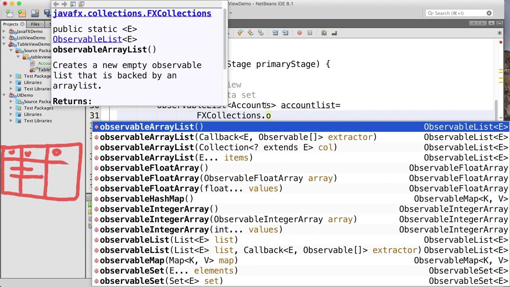Close the Projects tab
The image size is (510, 287).
[x=22, y=24]
